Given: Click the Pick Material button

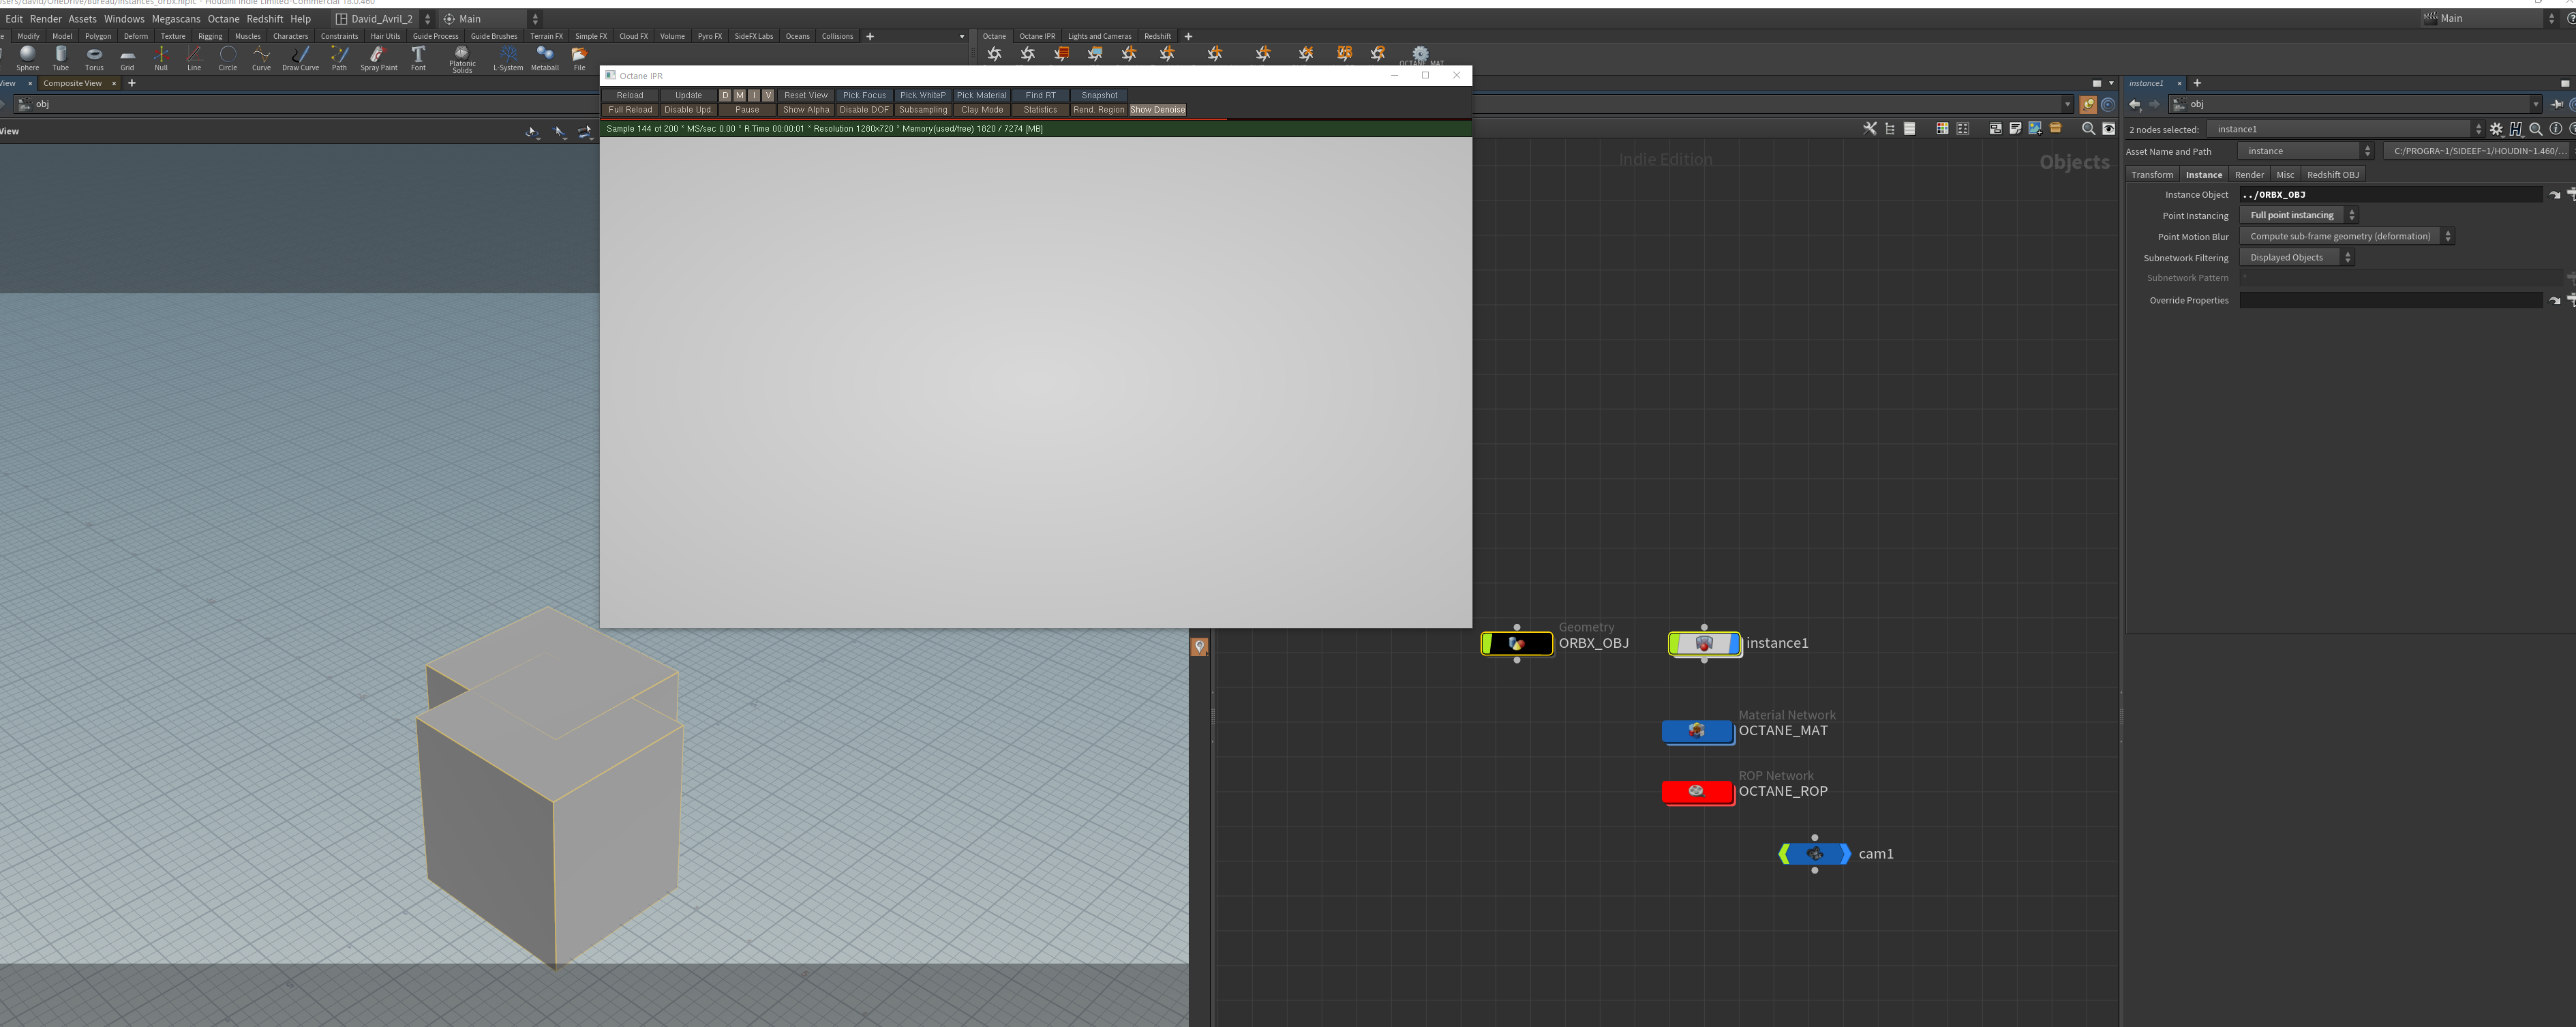Looking at the screenshot, I should [x=981, y=95].
